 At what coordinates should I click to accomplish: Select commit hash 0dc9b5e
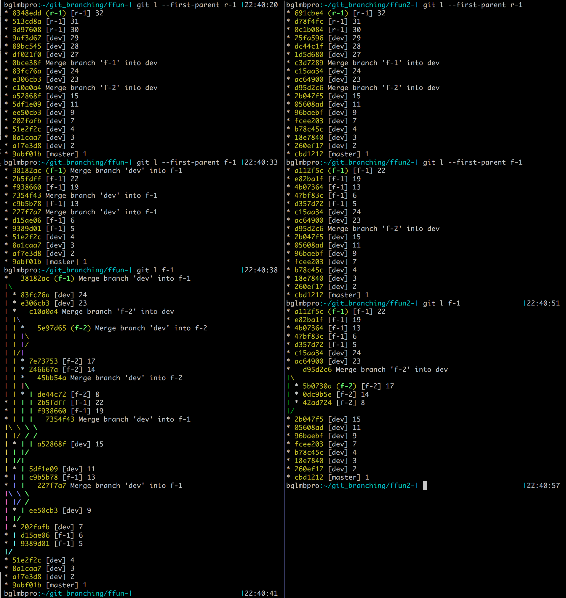coord(317,394)
